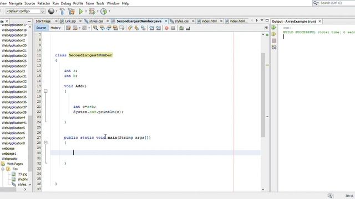The width and height of the screenshot is (355, 199).
Task: Click the Uncomment lines icon
Action: (x=188, y=28)
